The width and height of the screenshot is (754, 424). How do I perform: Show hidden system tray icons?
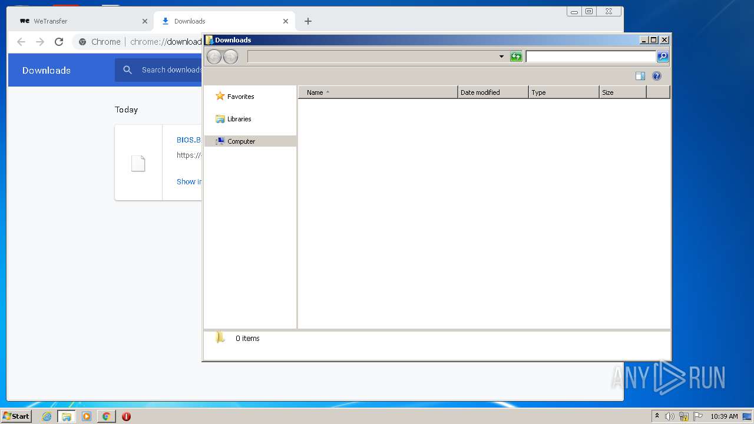(657, 416)
